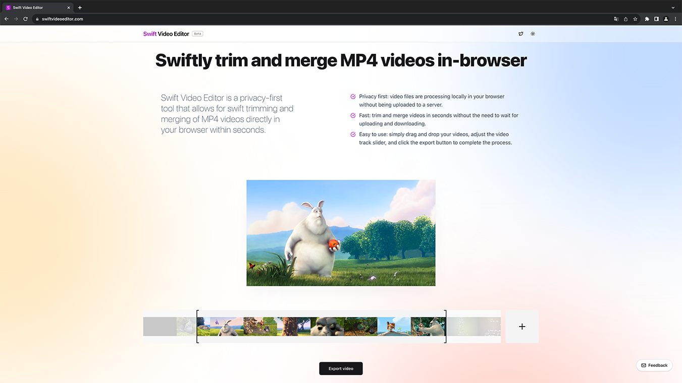Viewport: 682px width, 383px height.
Task: Click the share page icon
Action: [x=625, y=19]
